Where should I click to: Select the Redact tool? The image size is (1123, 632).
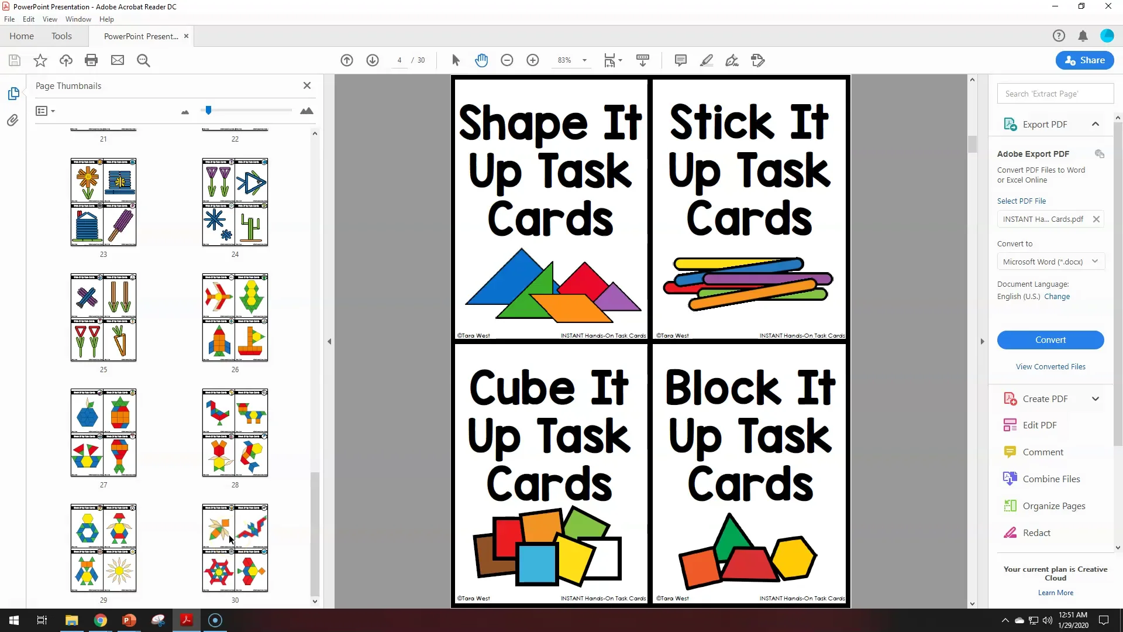point(1036,533)
